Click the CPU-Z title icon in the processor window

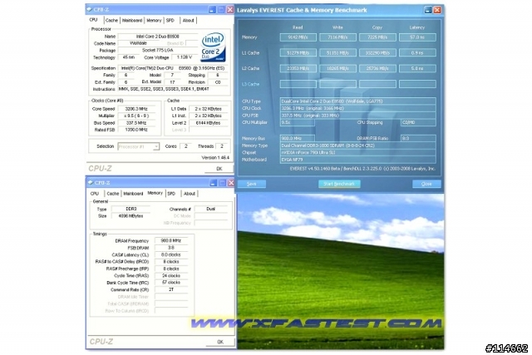point(90,9)
